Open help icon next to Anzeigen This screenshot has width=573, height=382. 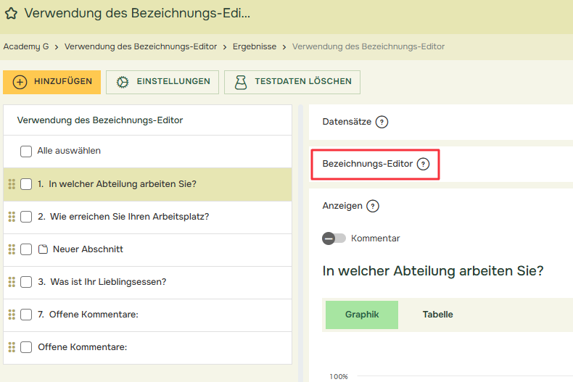click(373, 206)
